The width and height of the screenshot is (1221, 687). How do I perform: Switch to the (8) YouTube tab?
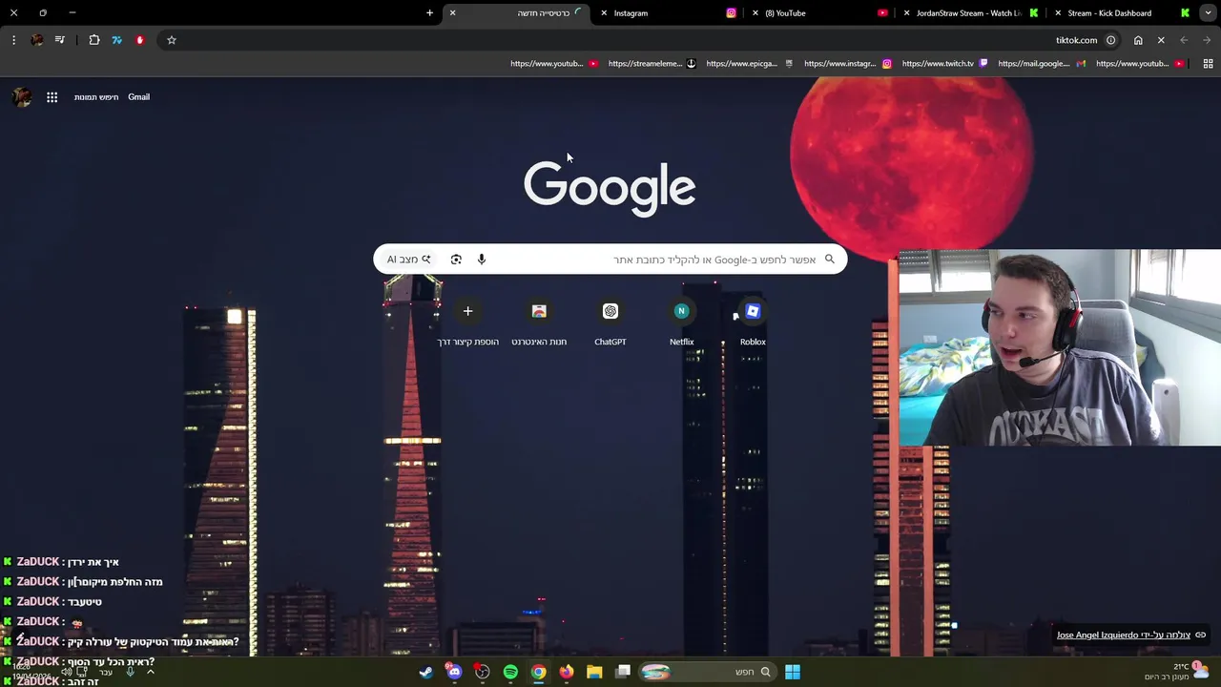point(820,13)
